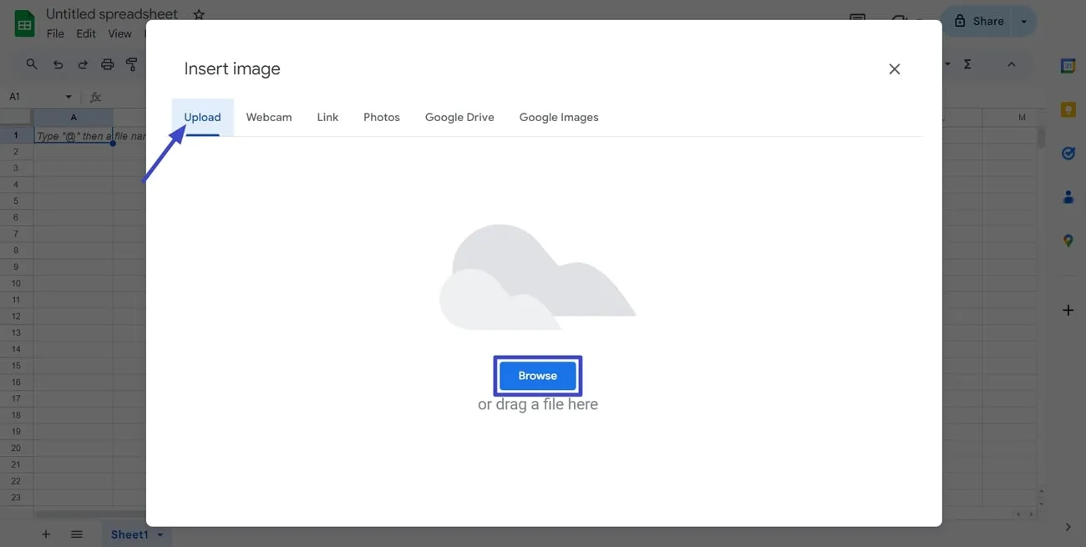Click the Browse button
Viewport: 1086px width, 547px height.
(537, 376)
